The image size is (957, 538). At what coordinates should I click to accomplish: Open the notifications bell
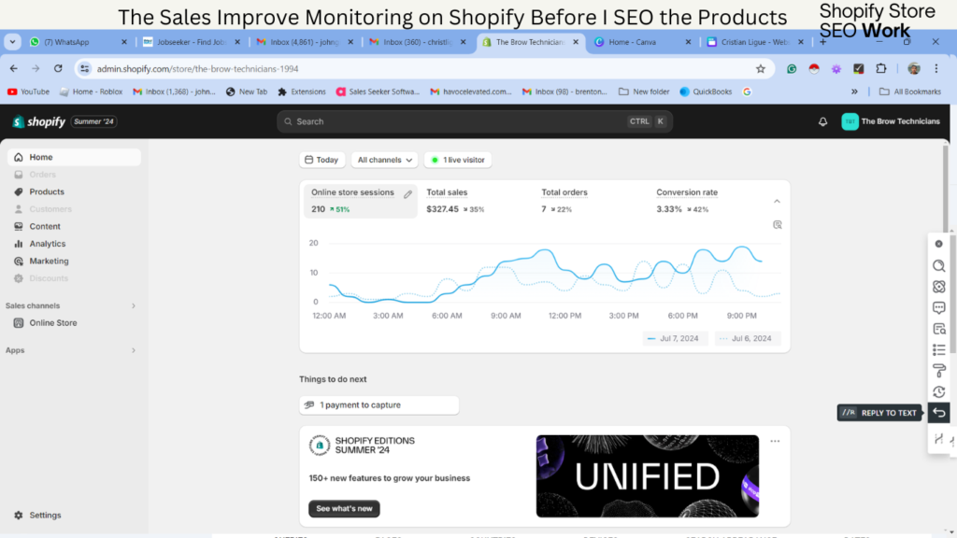click(822, 121)
